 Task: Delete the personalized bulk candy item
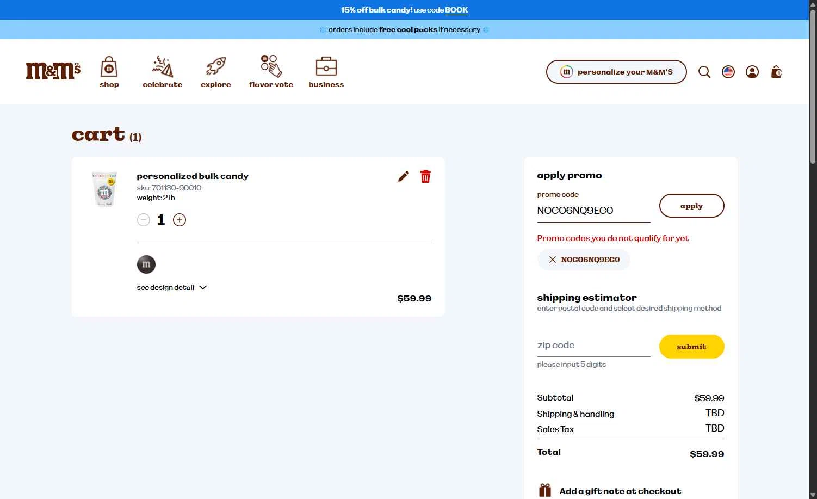(425, 176)
